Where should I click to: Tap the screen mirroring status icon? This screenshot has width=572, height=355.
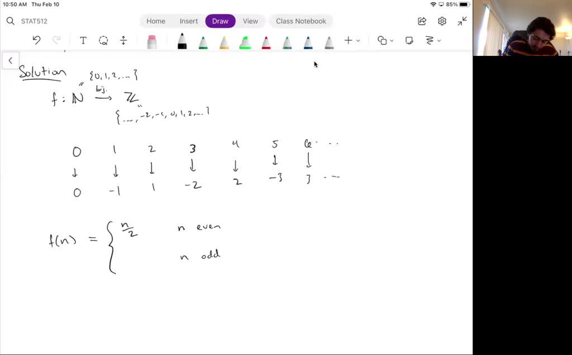[x=441, y=4]
